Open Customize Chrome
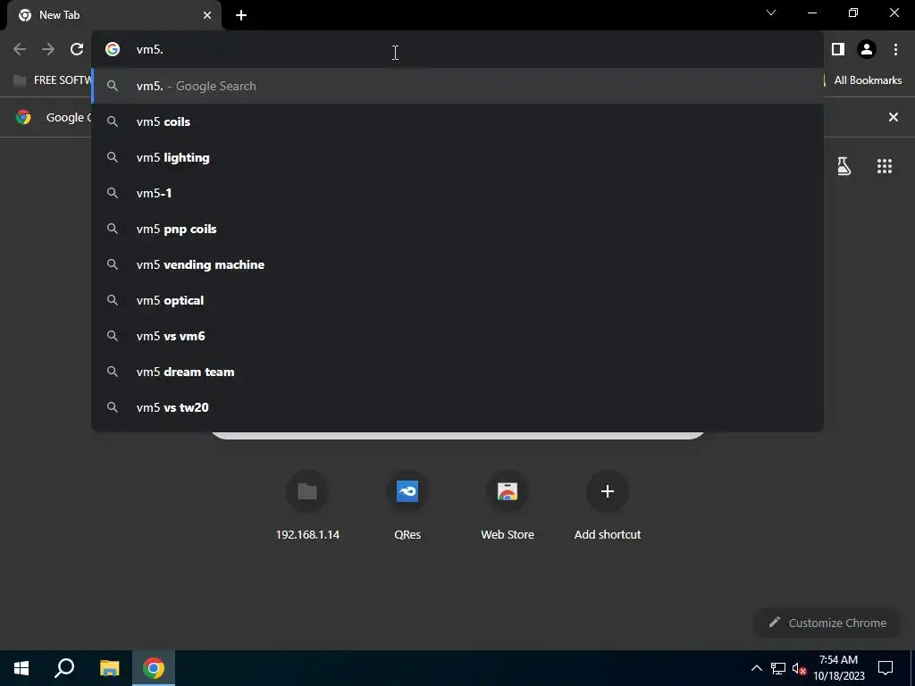The height and width of the screenshot is (686, 915). click(827, 623)
